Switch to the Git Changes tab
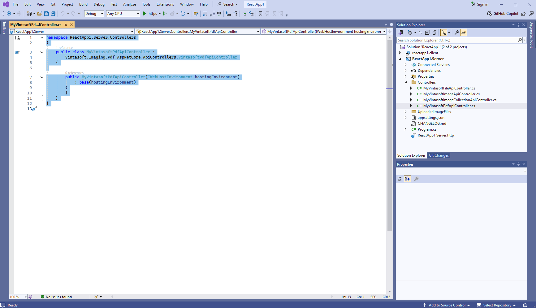Image resolution: width=536 pixels, height=308 pixels. (x=439, y=155)
